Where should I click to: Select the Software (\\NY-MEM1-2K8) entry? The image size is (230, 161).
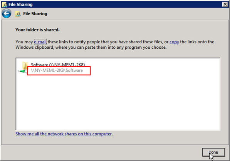pyautogui.click(x=58, y=64)
